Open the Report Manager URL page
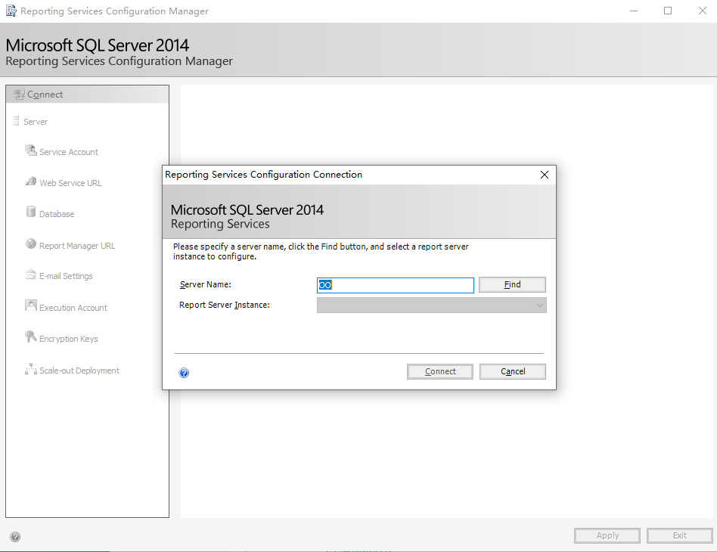Image resolution: width=717 pixels, height=552 pixels. tap(77, 246)
